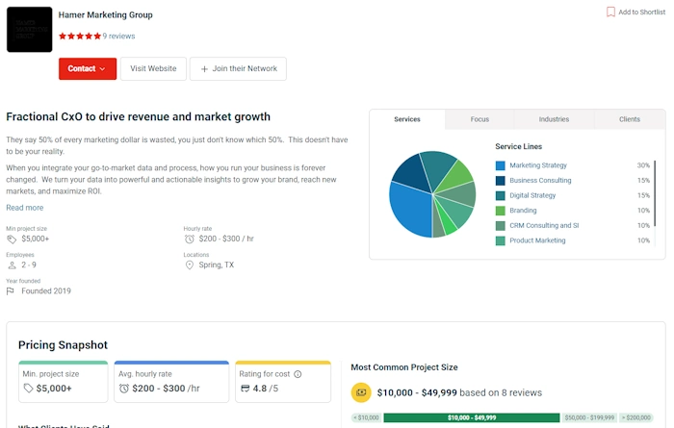
Task: Switch to the Focus tab
Action: click(x=480, y=119)
